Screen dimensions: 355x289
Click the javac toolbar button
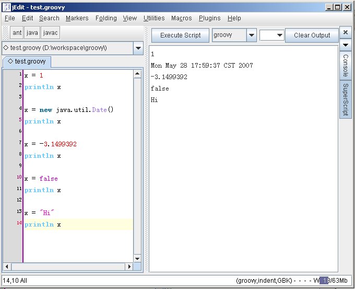coord(50,33)
